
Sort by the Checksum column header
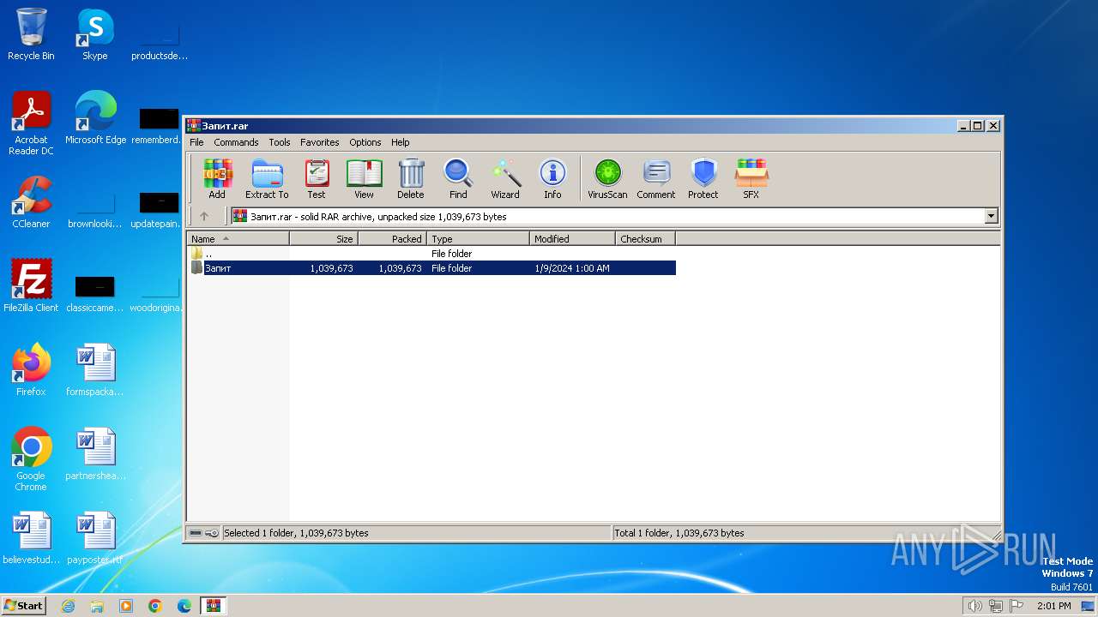tap(645, 239)
